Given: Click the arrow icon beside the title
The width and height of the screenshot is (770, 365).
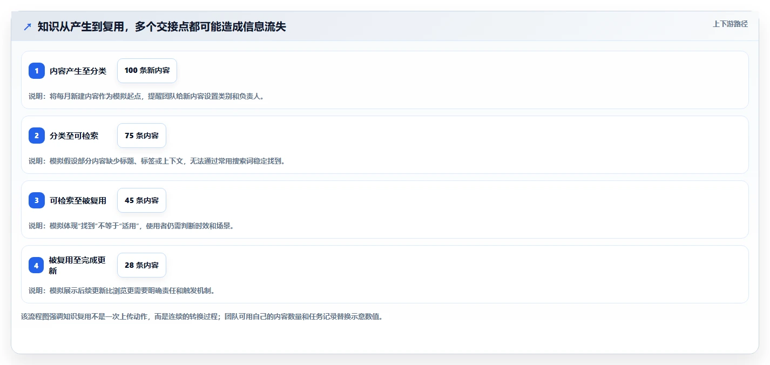Looking at the screenshot, I should click(x=28, y=27).
